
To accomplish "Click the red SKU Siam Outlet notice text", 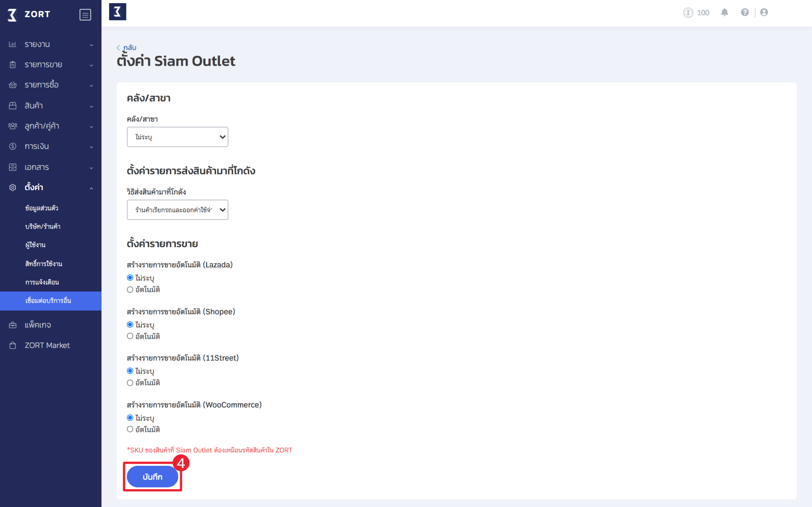I will pyautogui.click(x=209, y=450).
